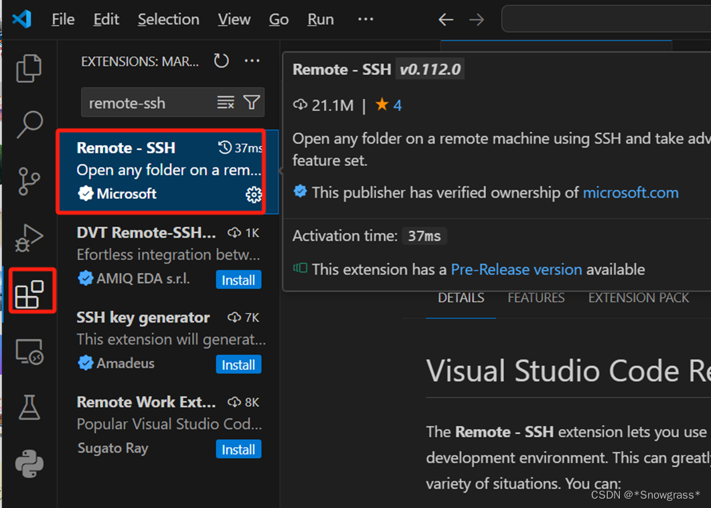Image resolution: width=711 pixels, height=508 pixels.
Task: Click the Amadeus publisher name
Action: (126, 363)
